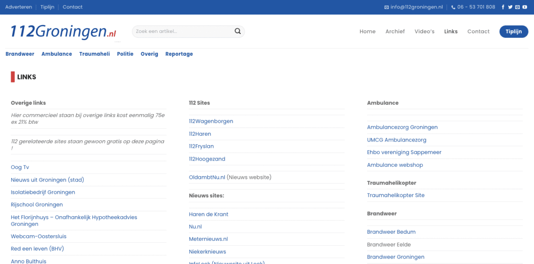
Task: Open the Twitter icon in top bar
Action: click(510, 7)
